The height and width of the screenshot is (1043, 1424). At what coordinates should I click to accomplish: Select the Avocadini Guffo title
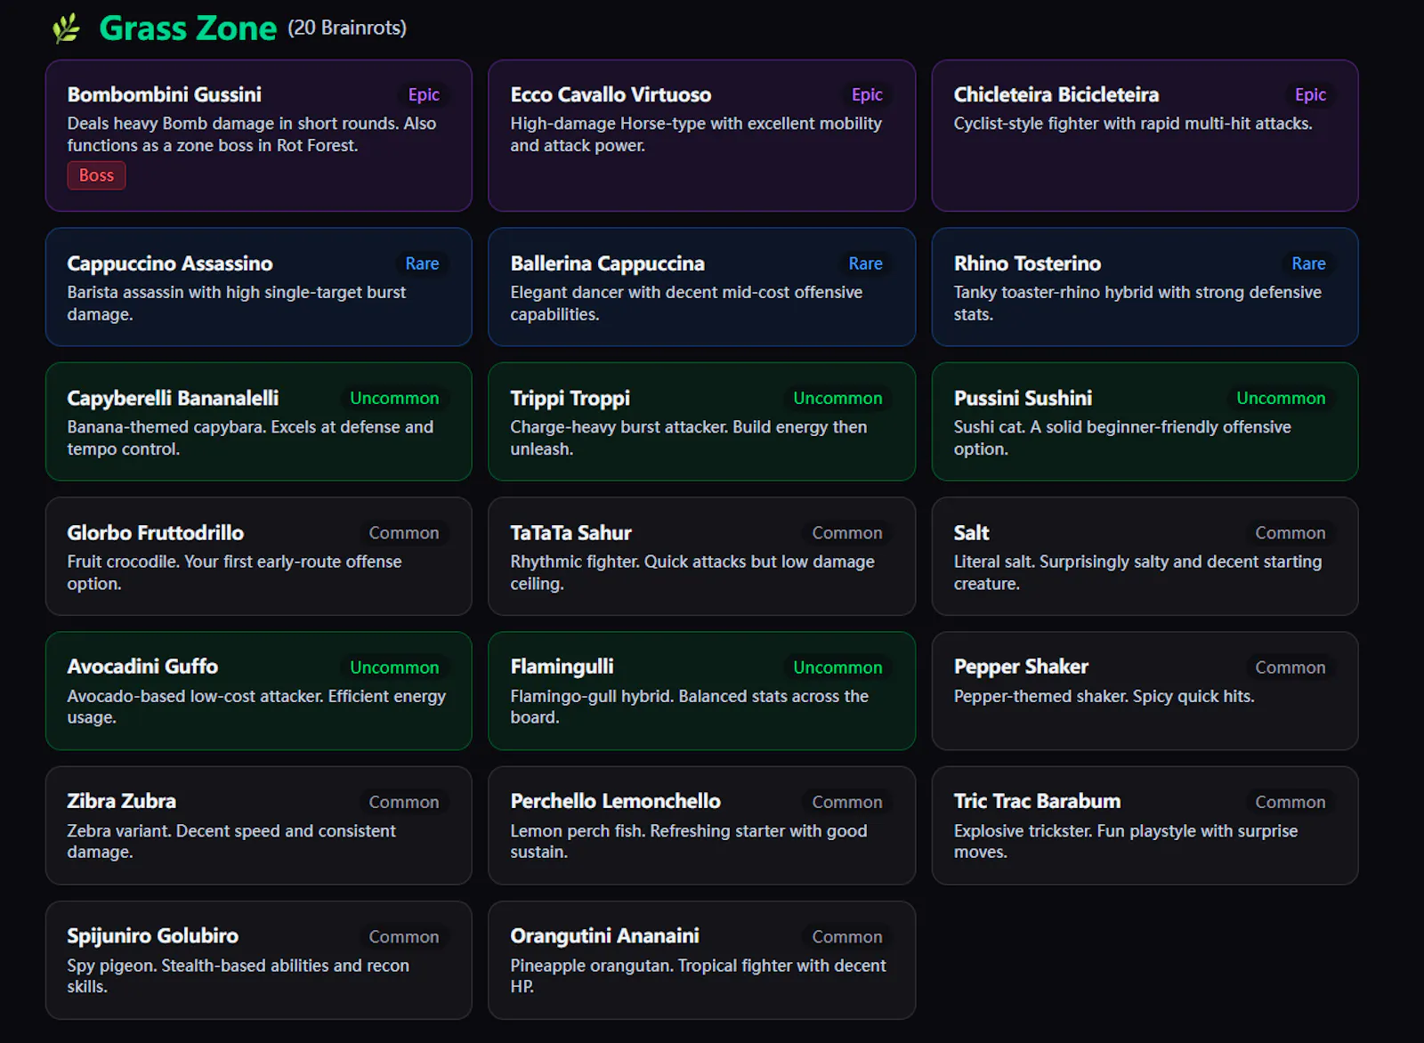142,667
